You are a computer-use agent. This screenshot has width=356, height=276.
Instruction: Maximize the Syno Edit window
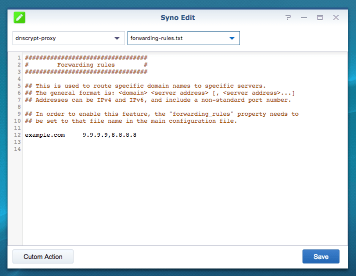(320, 18)
